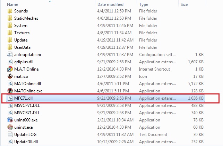Click the MFC71.dll file icon

(x=10, y=98)
